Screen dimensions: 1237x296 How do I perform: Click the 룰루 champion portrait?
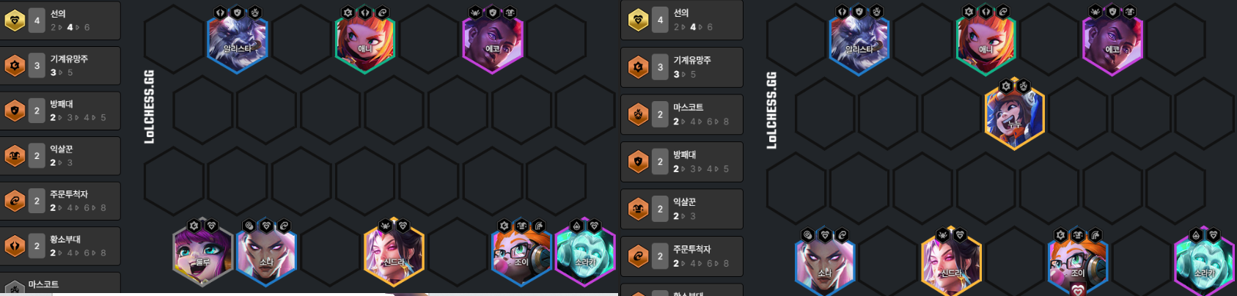(203, 256)
